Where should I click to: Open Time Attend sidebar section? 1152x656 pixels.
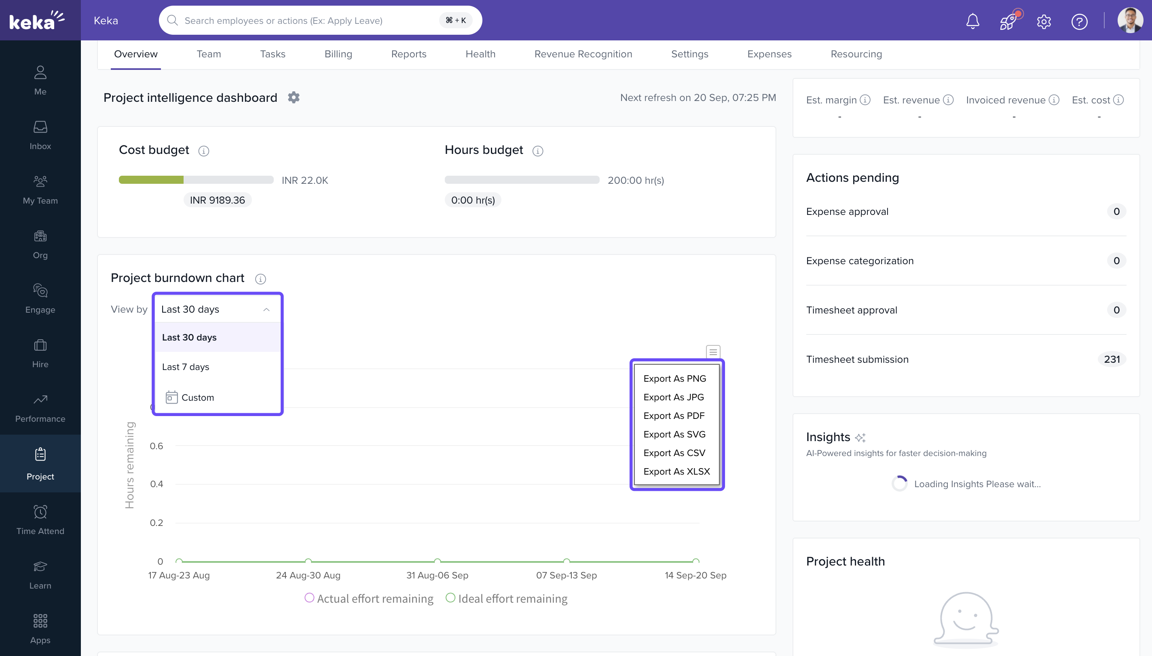pyautogui.click(x=40, y=520)
